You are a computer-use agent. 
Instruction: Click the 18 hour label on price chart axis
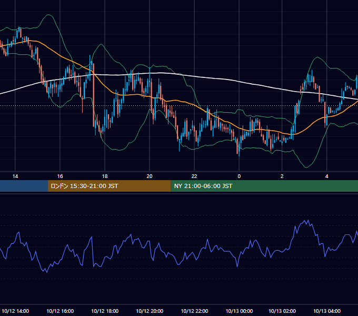(x=105, y=176)
